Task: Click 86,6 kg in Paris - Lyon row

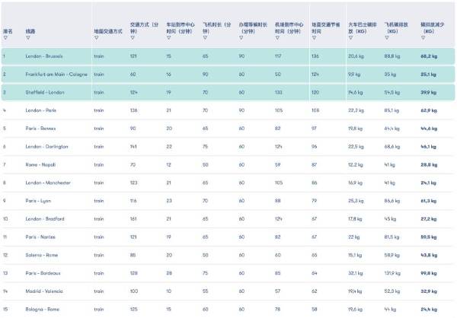Action: click(392, 201)
